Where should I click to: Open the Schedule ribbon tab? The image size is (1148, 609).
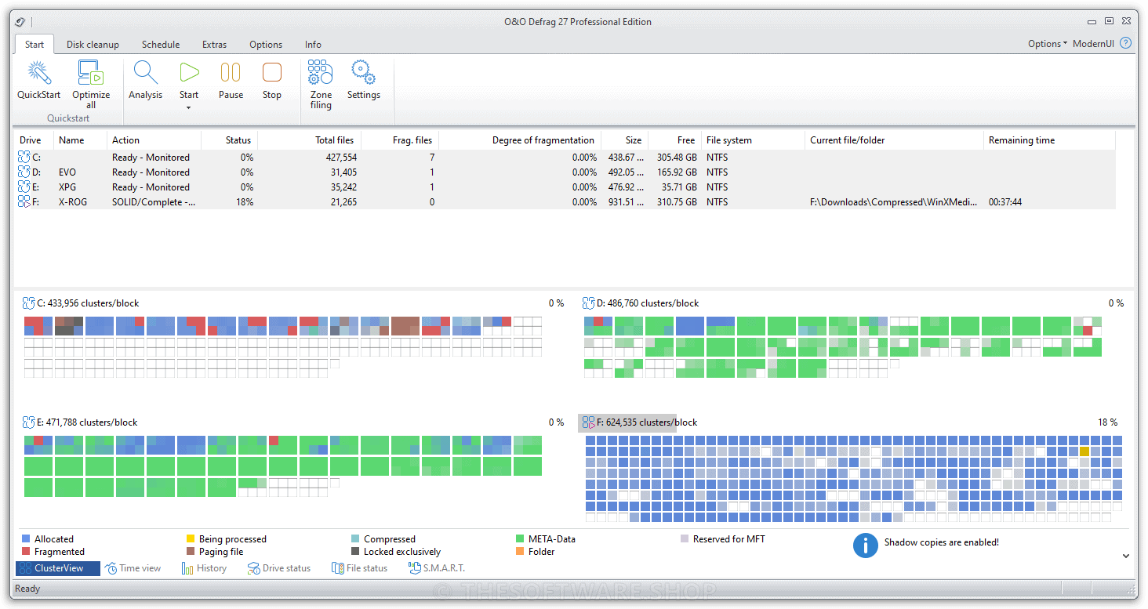[161, 45]
